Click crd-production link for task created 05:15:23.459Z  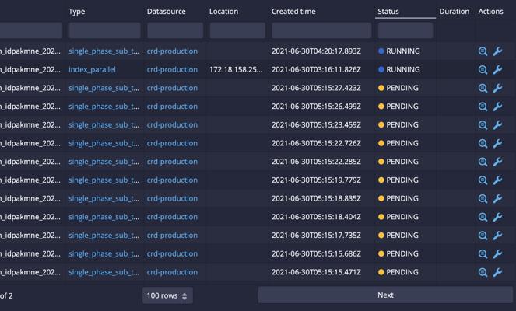tap(172, 125)
